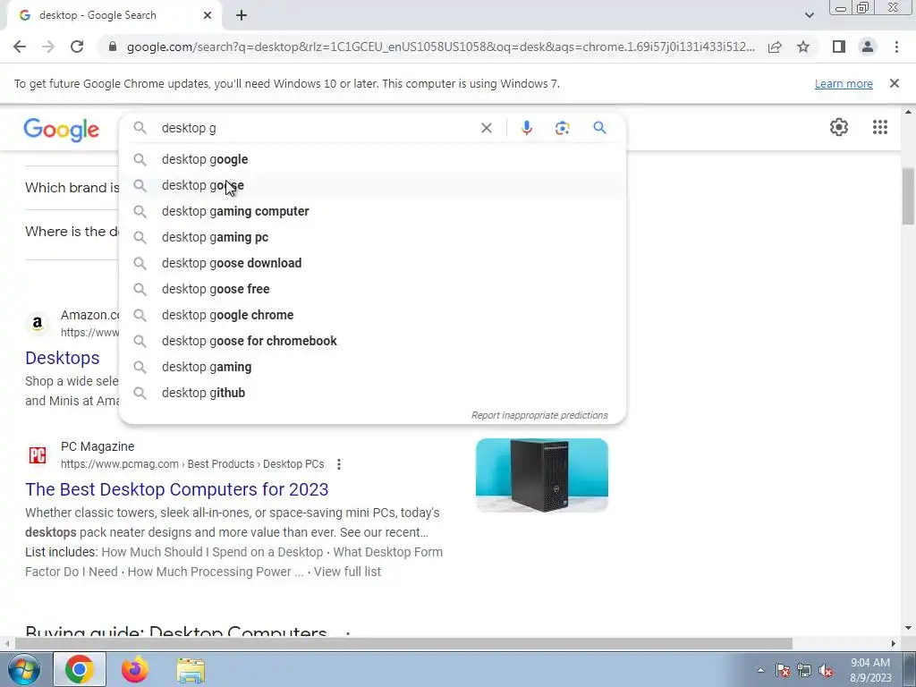Clear search text with X icon

tap(486, 128)
